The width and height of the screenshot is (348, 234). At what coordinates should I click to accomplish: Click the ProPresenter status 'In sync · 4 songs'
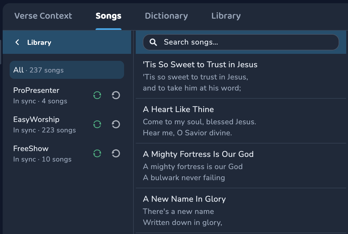coord(40,101)
